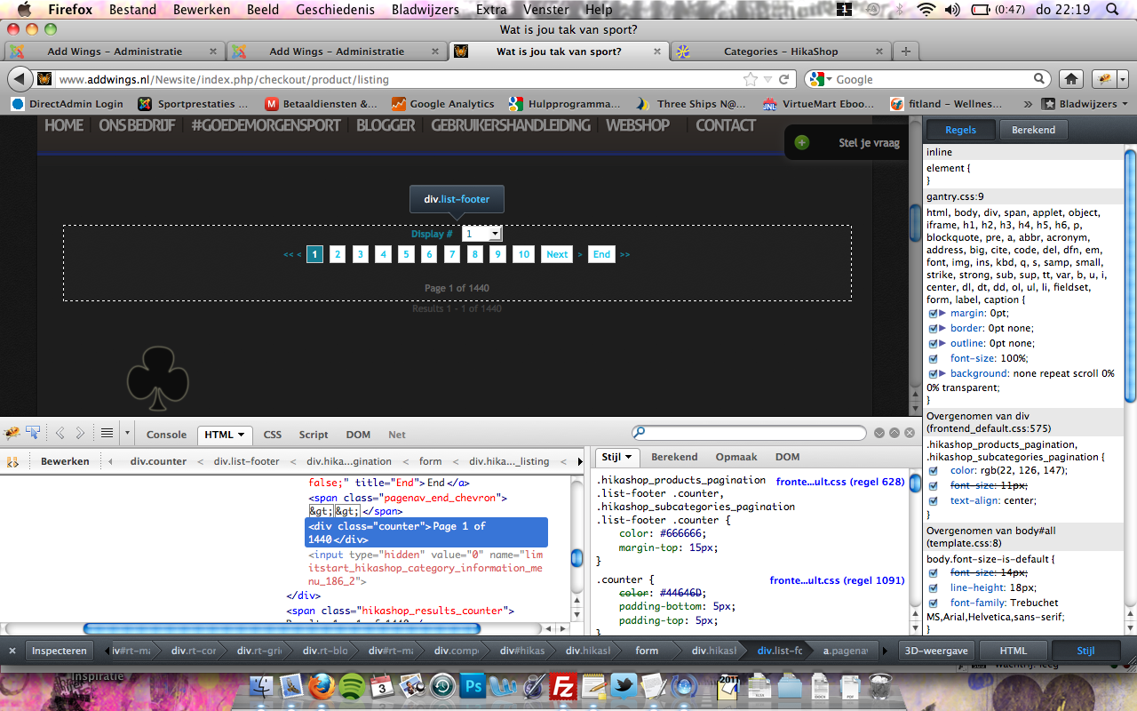Open the Stijl side panel dropdown
Image resolution: width=1137 pixels, height=711 pixels.
628,457
